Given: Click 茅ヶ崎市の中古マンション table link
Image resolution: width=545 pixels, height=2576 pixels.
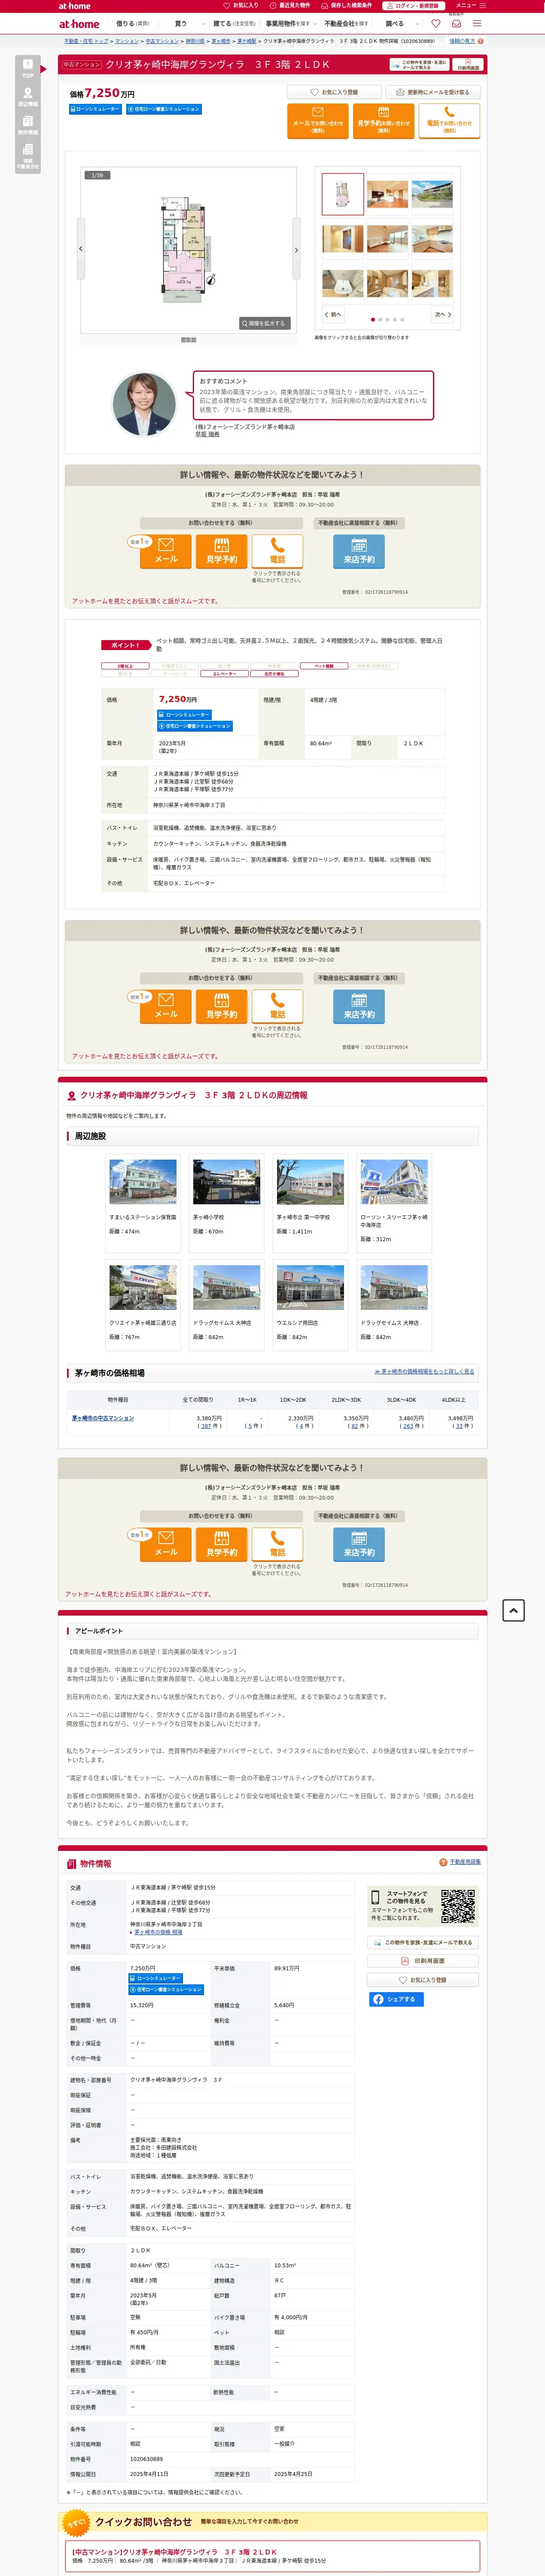Looking at the screenshot, I should (x=103, y=1418).
